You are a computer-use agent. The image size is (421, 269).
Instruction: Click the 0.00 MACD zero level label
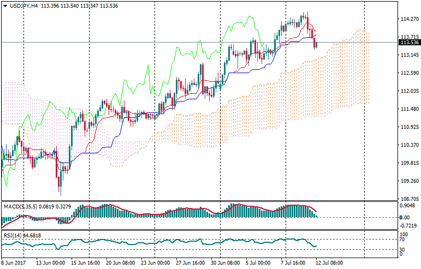point(405,217)
